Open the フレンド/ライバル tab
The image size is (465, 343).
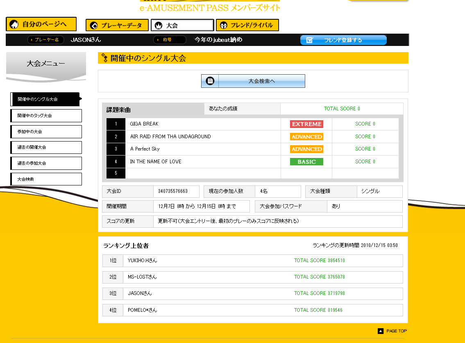click(247, 25)
